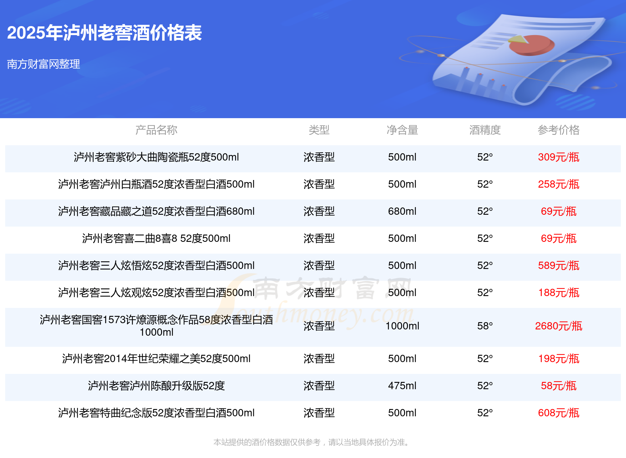Click the price "2680元/瓶"
Screen dimensions: 626x458
pos(559,326)
